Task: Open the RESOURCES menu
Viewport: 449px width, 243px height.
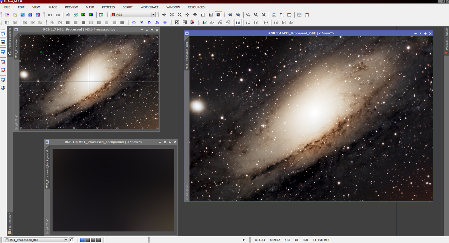Action: (x=196, y=7)
